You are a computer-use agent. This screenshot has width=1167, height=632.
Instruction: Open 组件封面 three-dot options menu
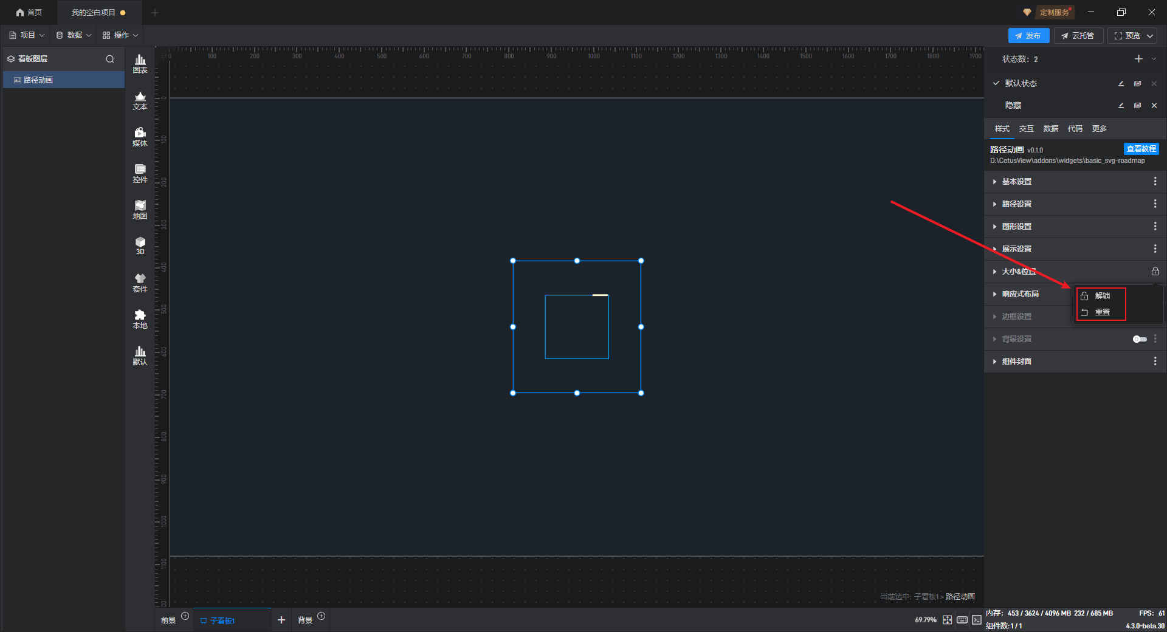coord(1155,362)
